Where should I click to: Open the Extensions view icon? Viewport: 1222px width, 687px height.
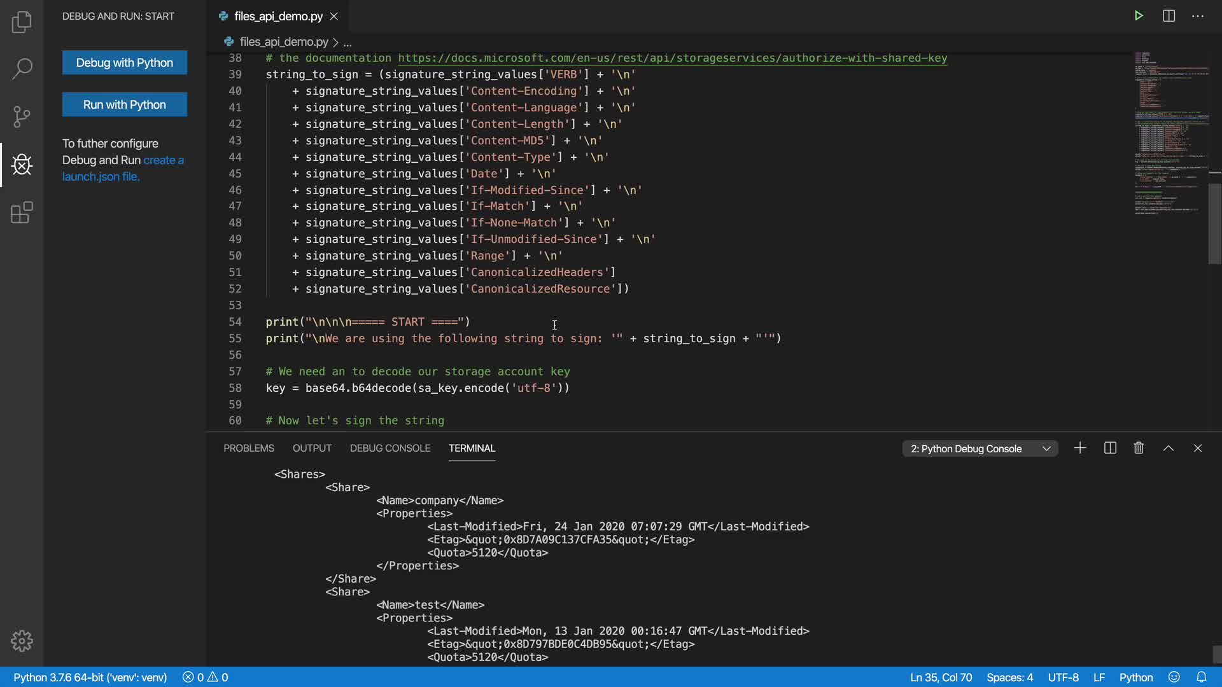(22, 212)
